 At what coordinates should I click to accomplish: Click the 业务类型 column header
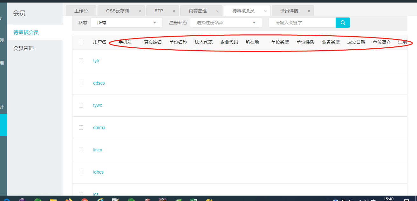[x=331, y=42]
